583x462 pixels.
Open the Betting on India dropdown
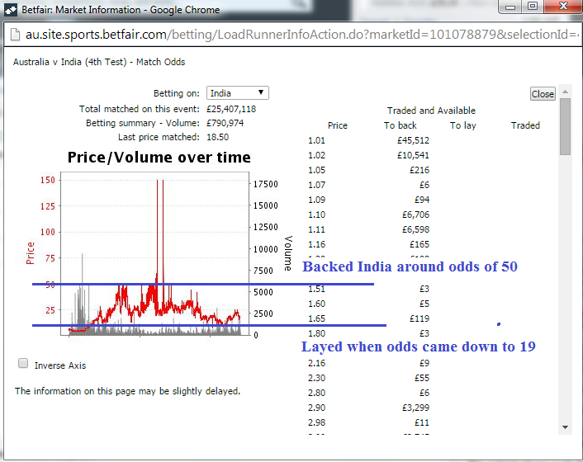tap(237, 93)
